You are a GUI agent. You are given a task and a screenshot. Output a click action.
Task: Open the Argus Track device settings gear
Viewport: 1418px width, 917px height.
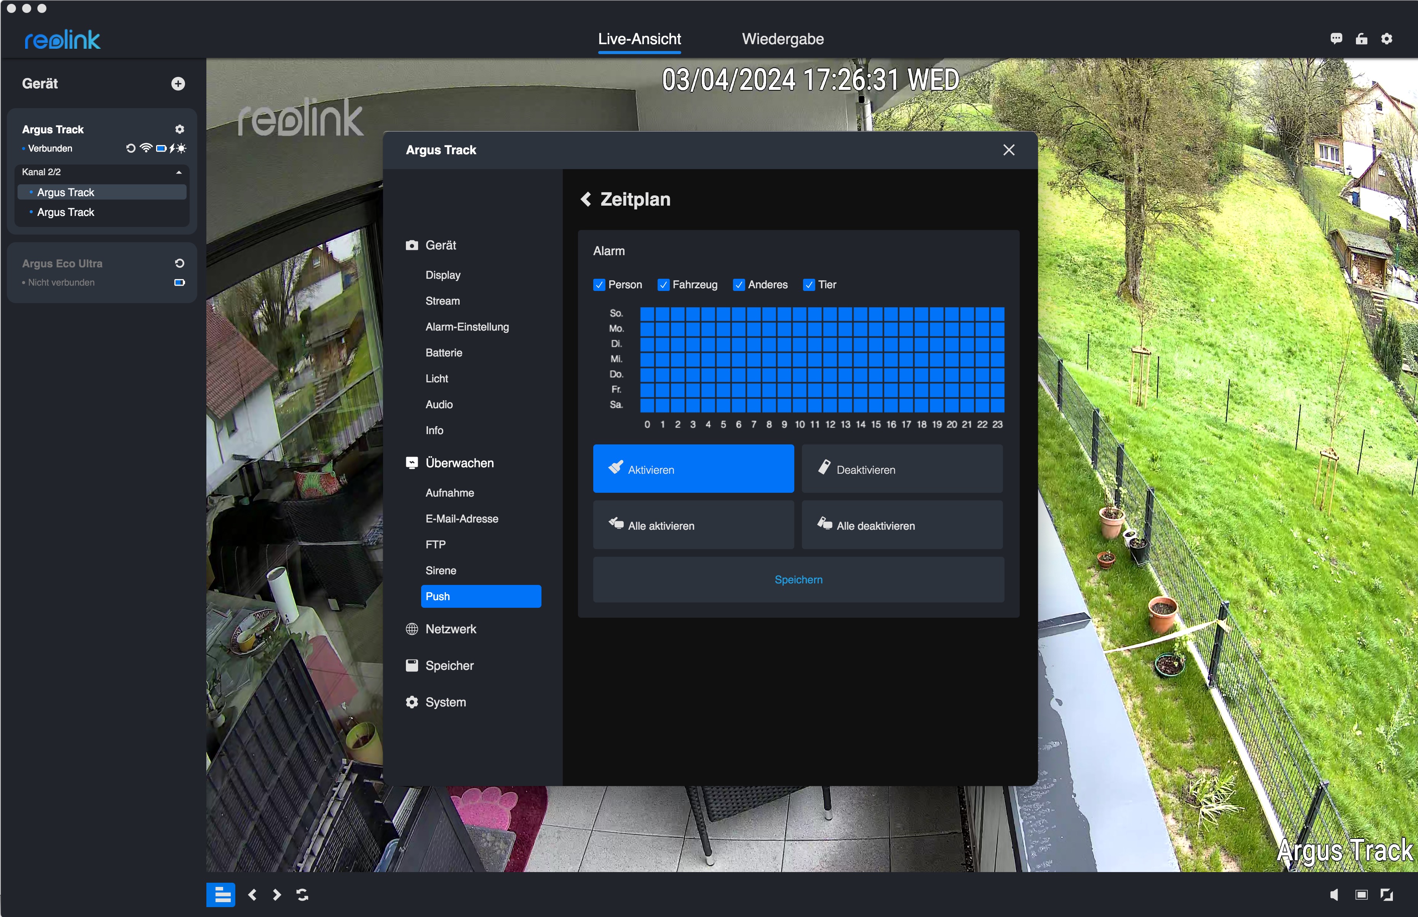tap(180, 129)
